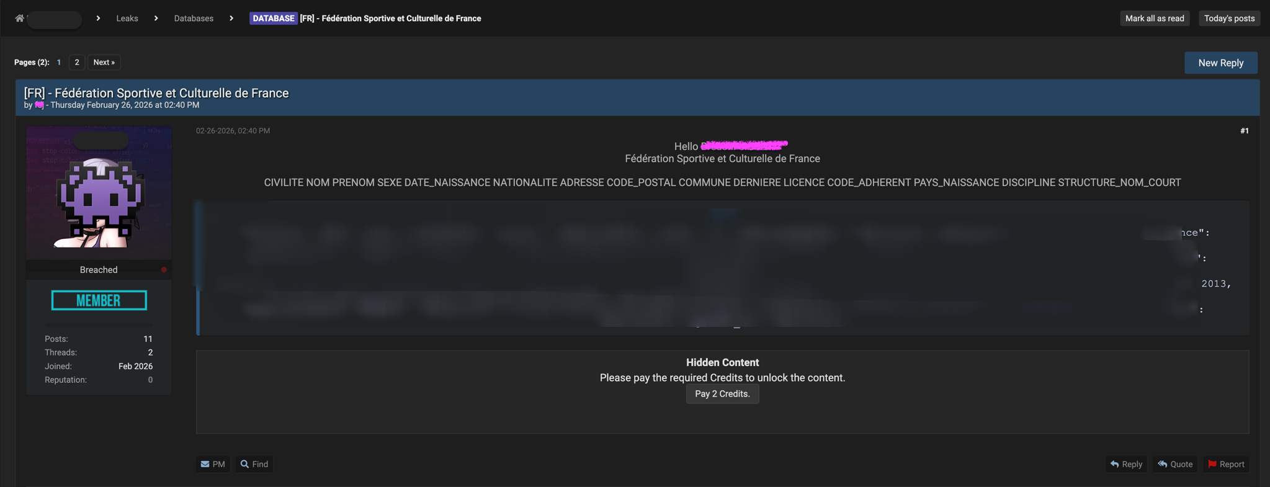The width and height of the screenshot is (1270, 487).
Task: Click the home icon in the breadcrumb
Action: (19, 18)
